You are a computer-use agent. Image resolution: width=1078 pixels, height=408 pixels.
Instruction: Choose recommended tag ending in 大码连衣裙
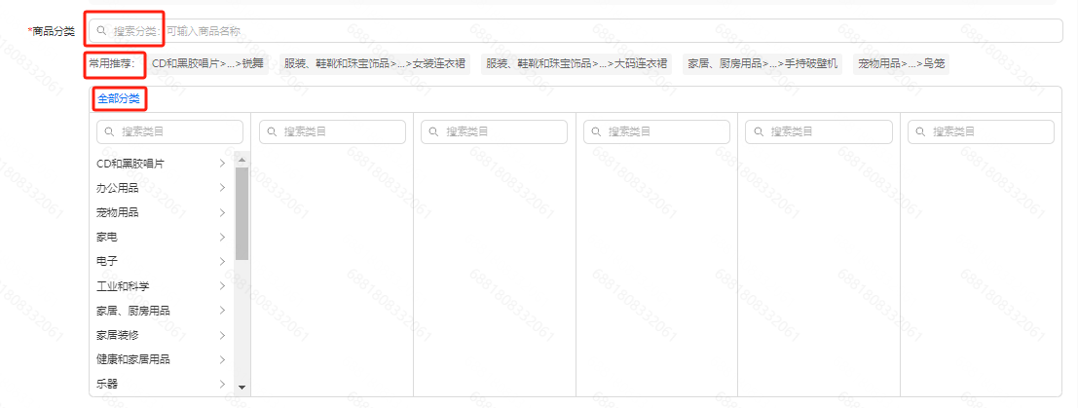576,64
